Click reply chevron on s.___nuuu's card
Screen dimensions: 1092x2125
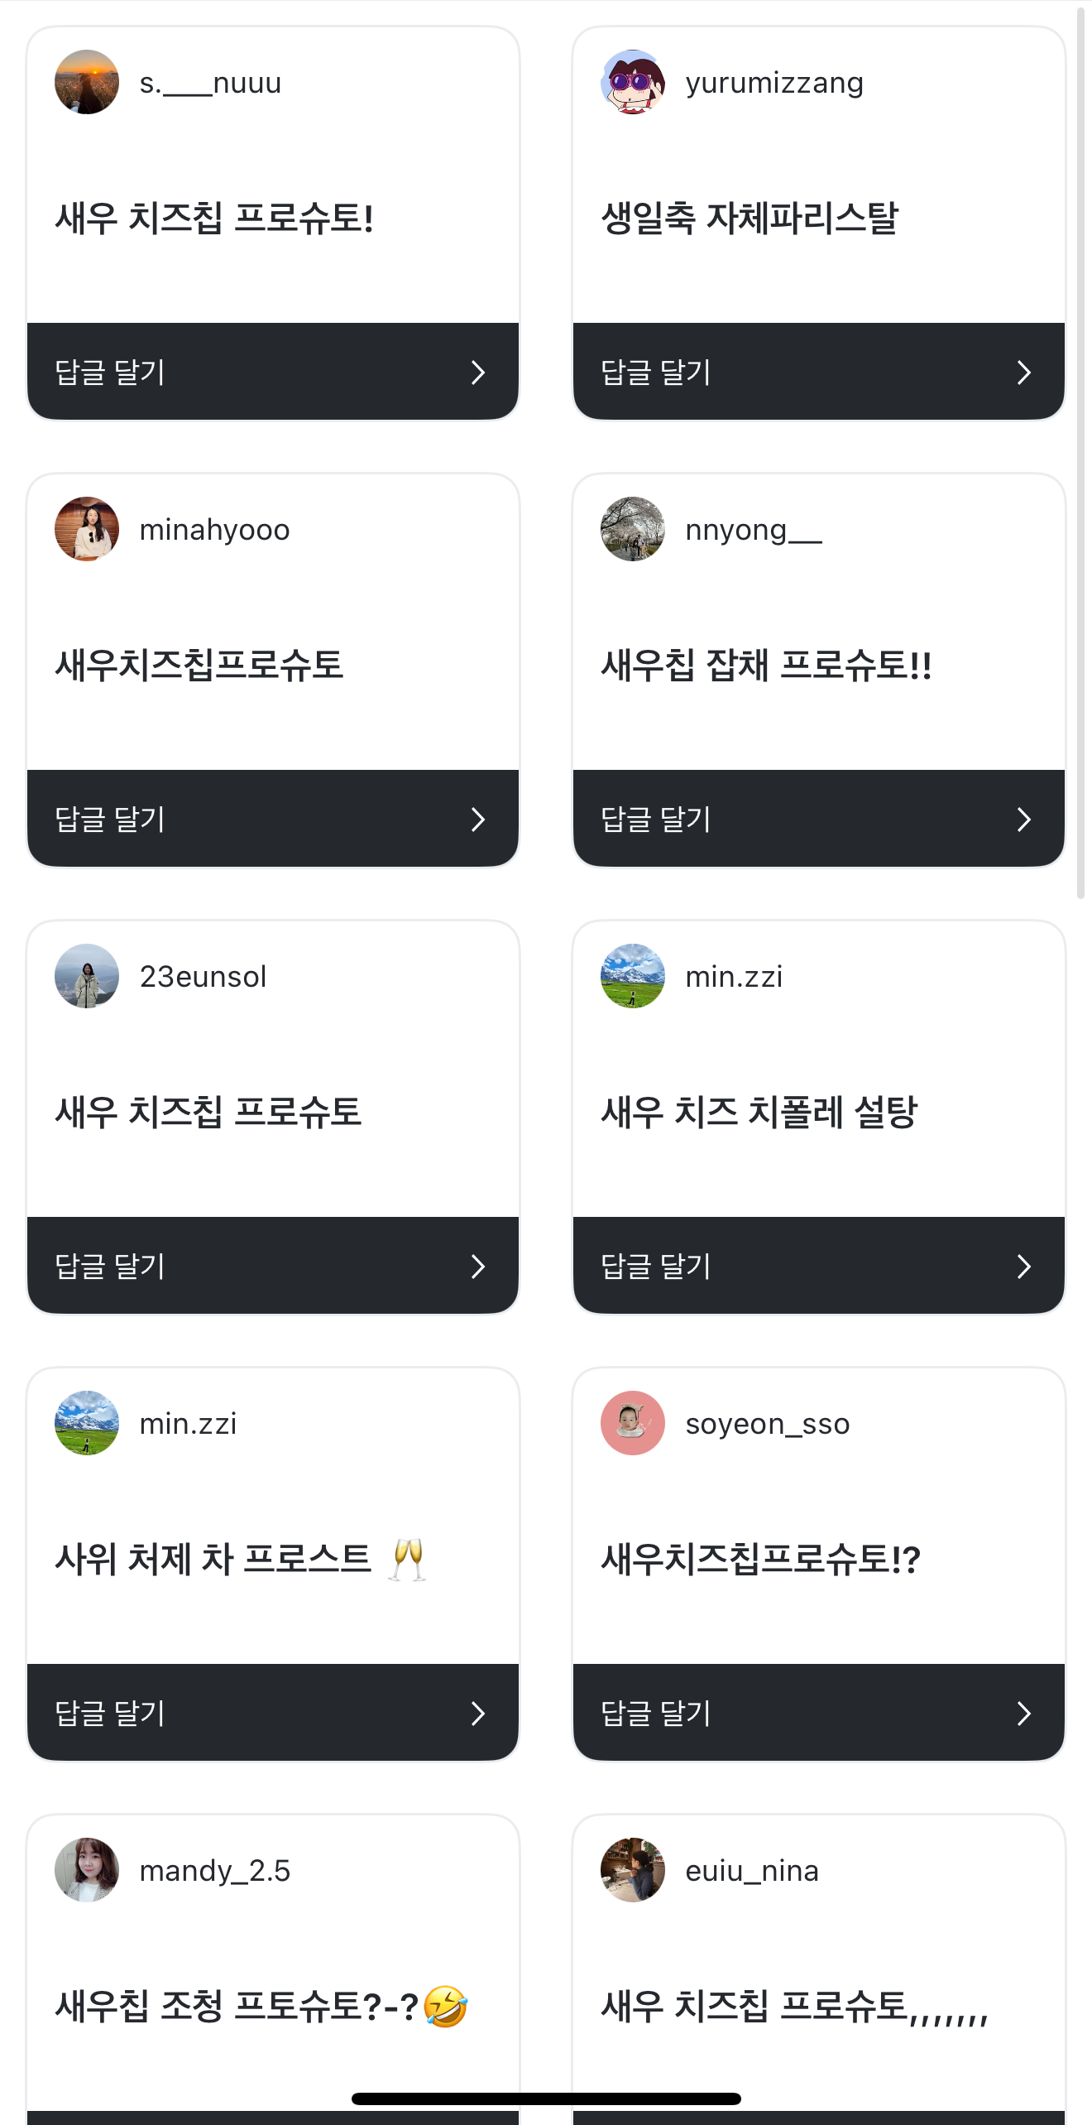[477, 373]
